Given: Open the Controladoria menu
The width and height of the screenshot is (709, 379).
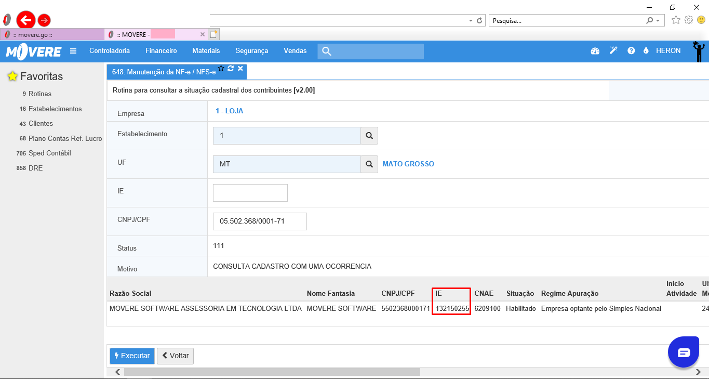Looking at the screenshot, I should (x=110, y=51).
